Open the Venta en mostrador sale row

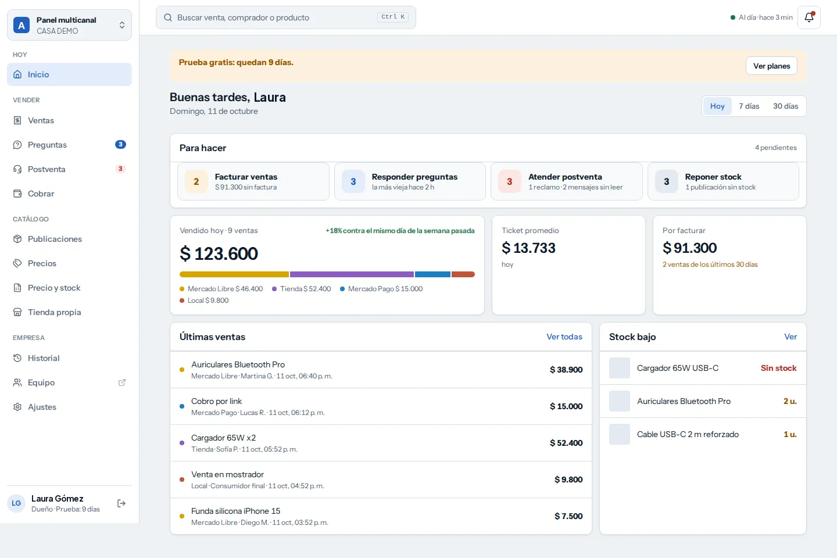point(381,480)
